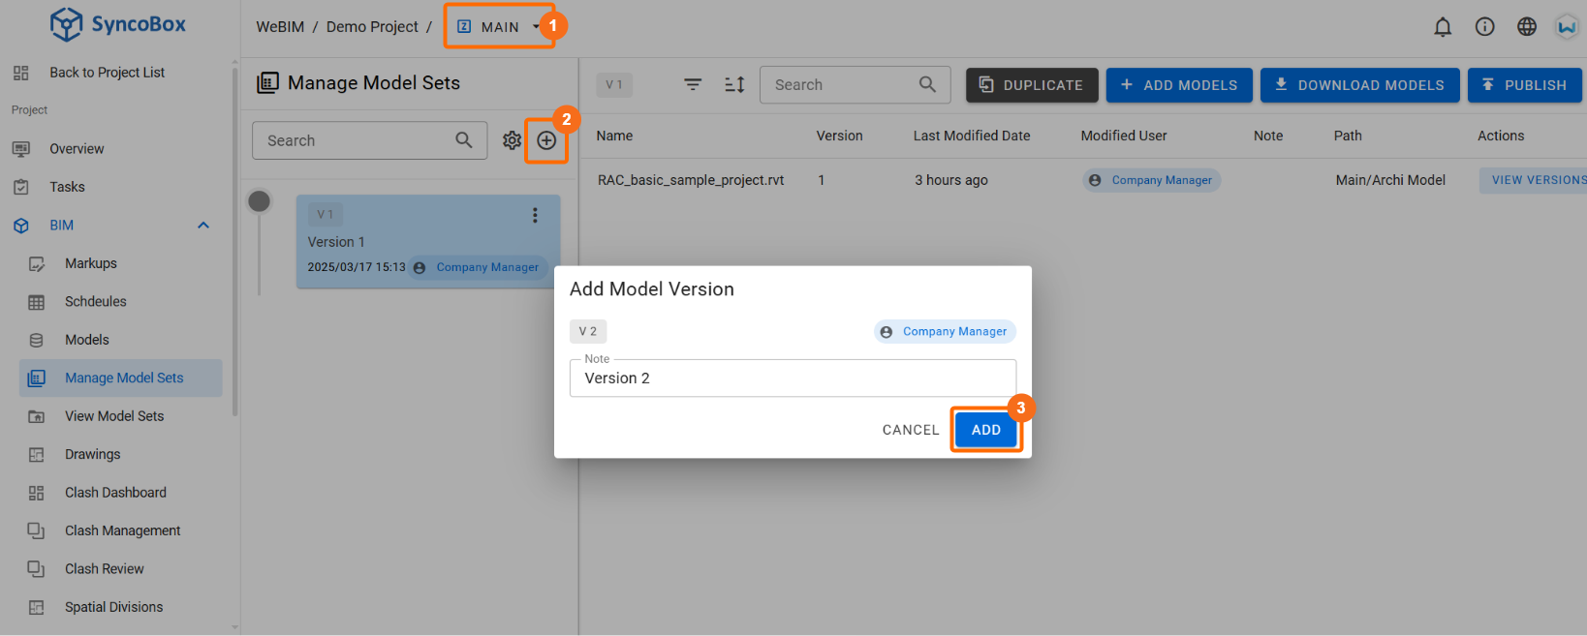Click the sort order icon
This screenshot has width=1587, height=636.
tap(734, 85)
